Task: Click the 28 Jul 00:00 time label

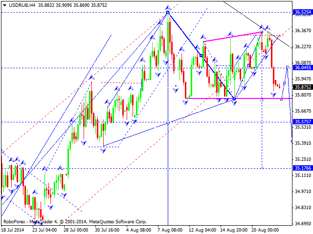Action: pos(76,230)
